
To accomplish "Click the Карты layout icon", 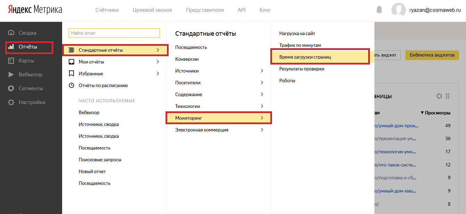I will [x=11, y=61].
